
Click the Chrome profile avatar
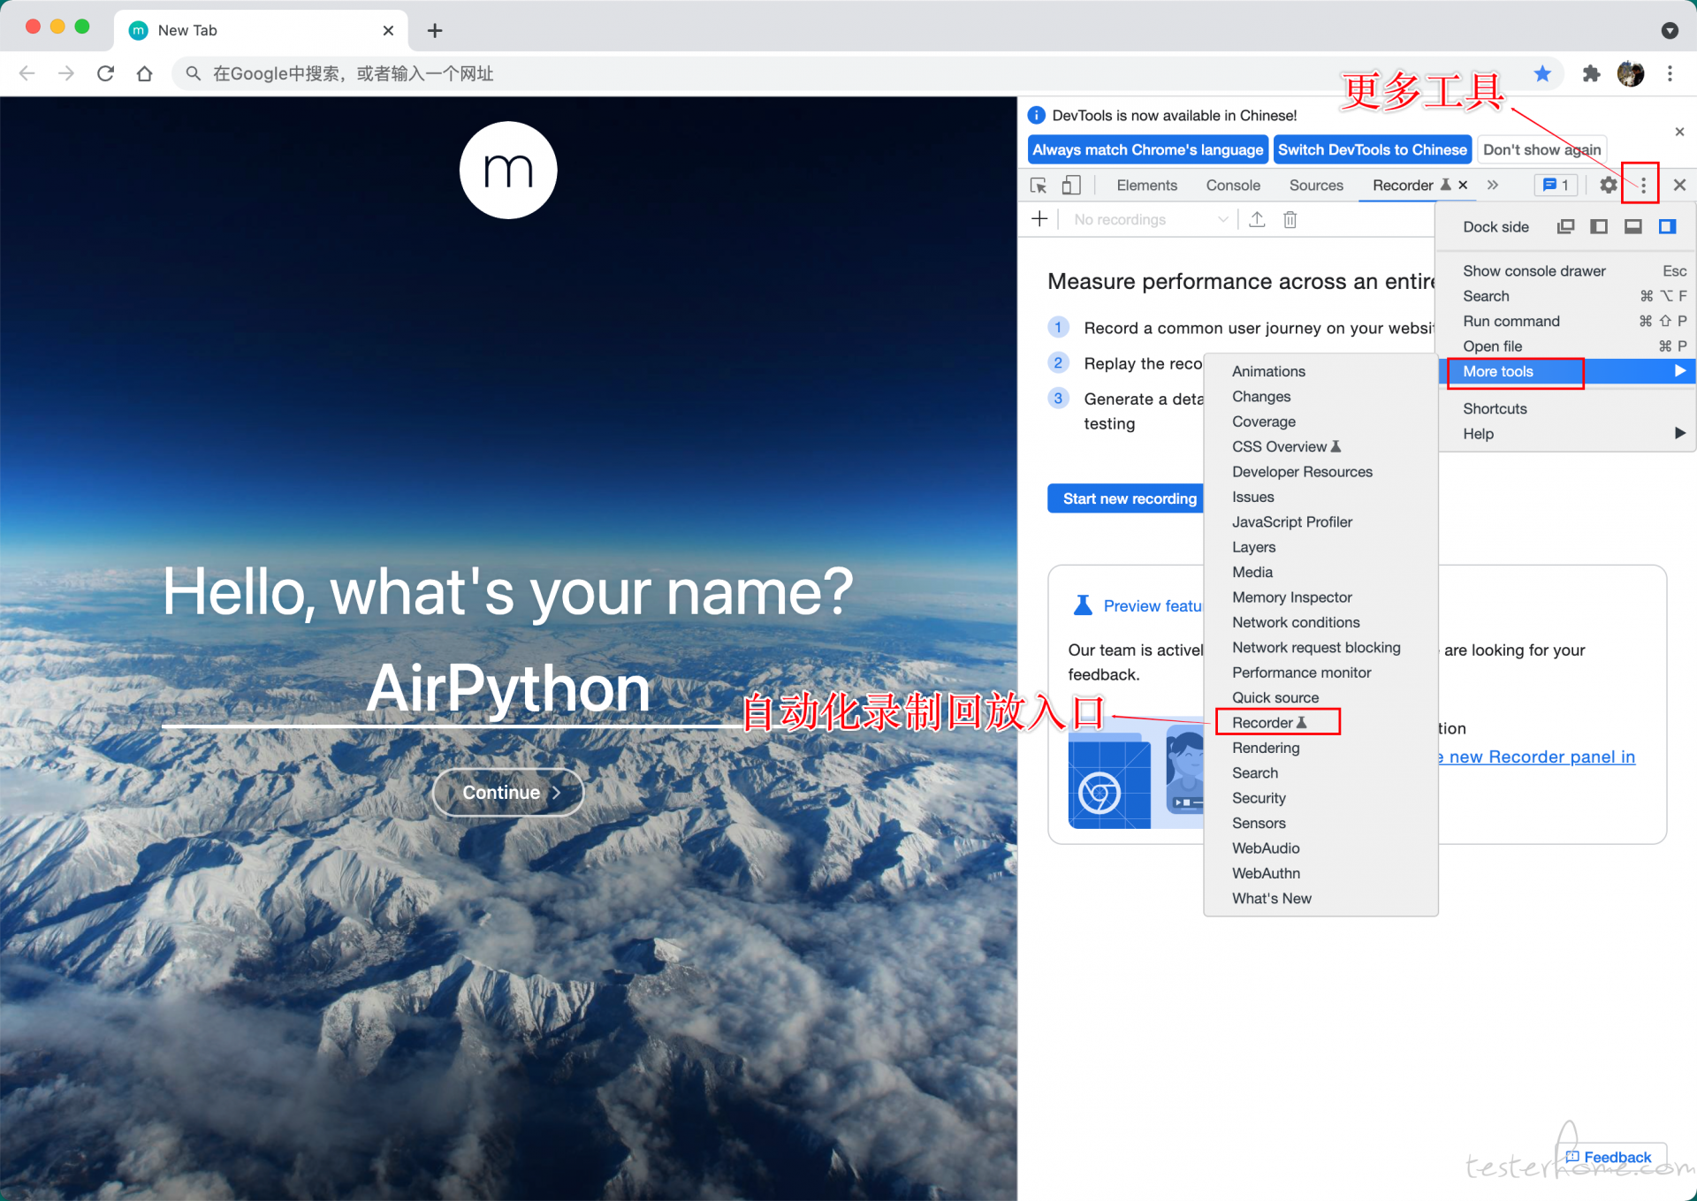click(x=1631, y=74)
